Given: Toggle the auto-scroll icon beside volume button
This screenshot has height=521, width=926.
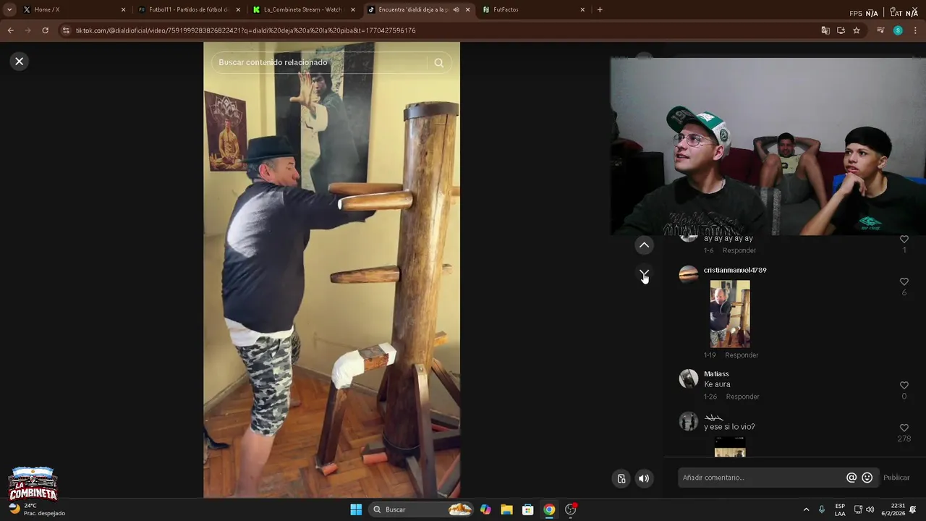Looking at the screenshot, I should [x=621, y=478].
